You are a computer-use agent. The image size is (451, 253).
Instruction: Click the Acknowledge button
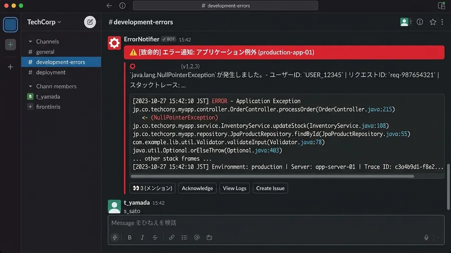pos(197,188)
